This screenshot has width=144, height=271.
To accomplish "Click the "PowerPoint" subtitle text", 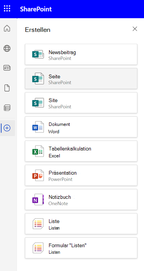I will (61, 179).
